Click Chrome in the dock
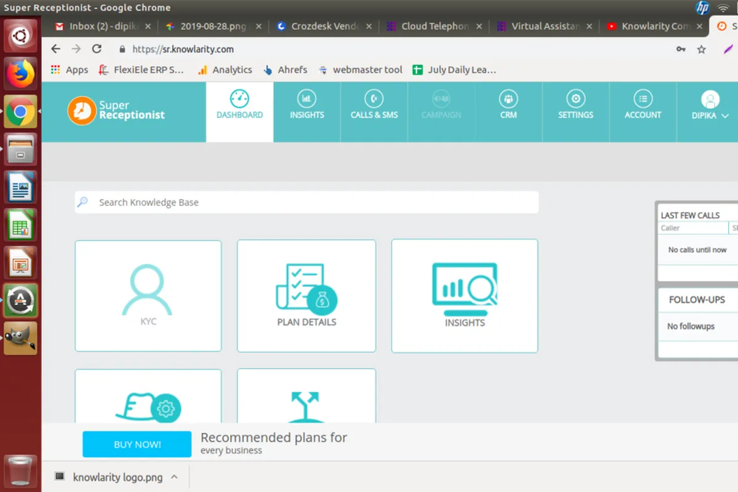 click(20, 112)
